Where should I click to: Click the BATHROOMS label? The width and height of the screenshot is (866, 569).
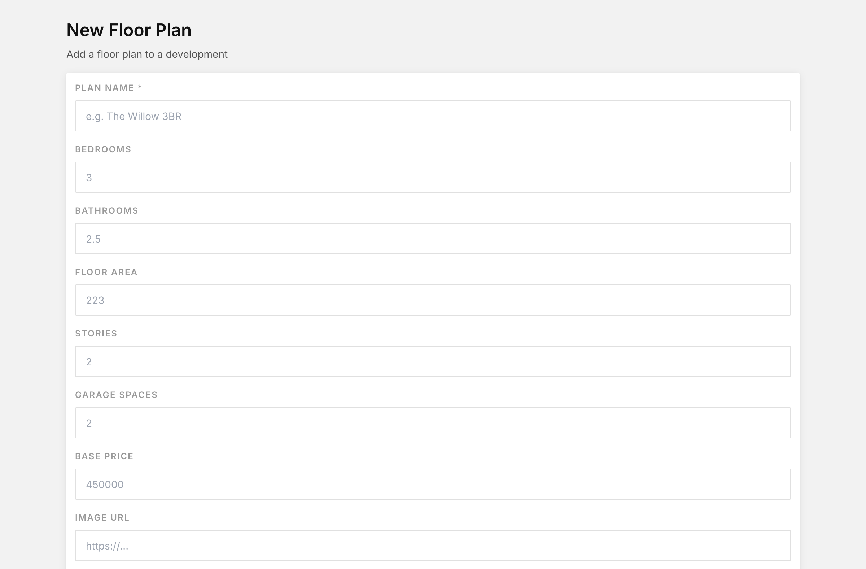(106, 211)
